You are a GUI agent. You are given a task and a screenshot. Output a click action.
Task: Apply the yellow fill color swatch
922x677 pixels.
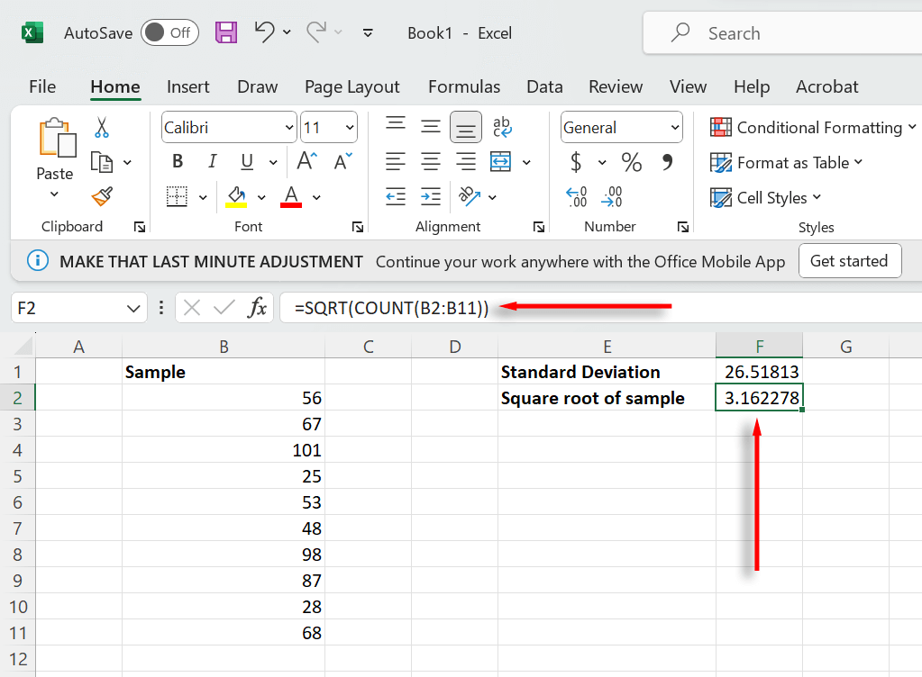click(236, 196)
